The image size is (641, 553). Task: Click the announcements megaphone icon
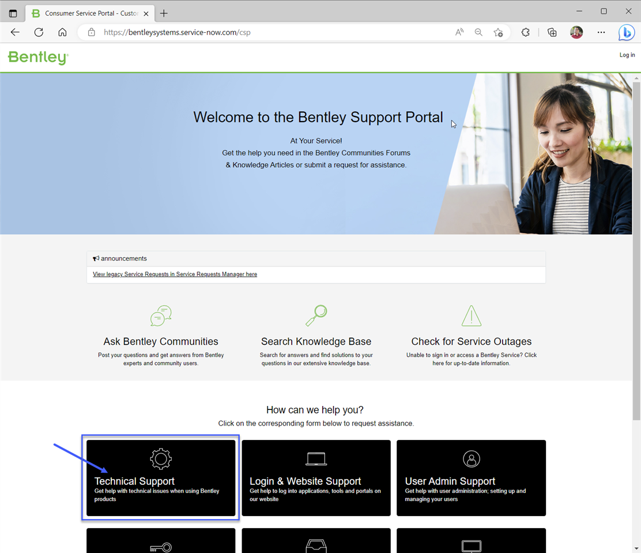click(x=96, y=258)
